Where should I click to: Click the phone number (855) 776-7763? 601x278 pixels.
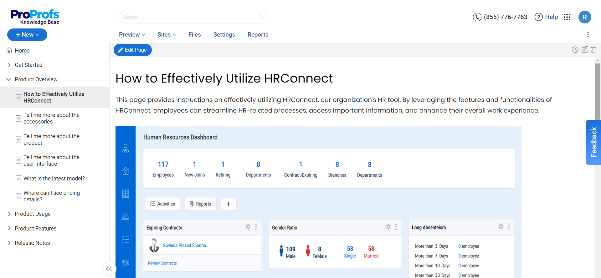pyautogui.click(x=506, y=17)
